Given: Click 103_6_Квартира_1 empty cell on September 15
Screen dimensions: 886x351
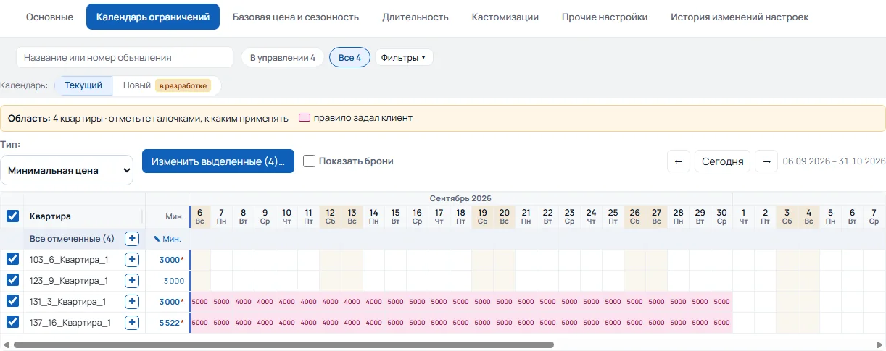Looking at the screenshot, I should [x=395, y=260].
